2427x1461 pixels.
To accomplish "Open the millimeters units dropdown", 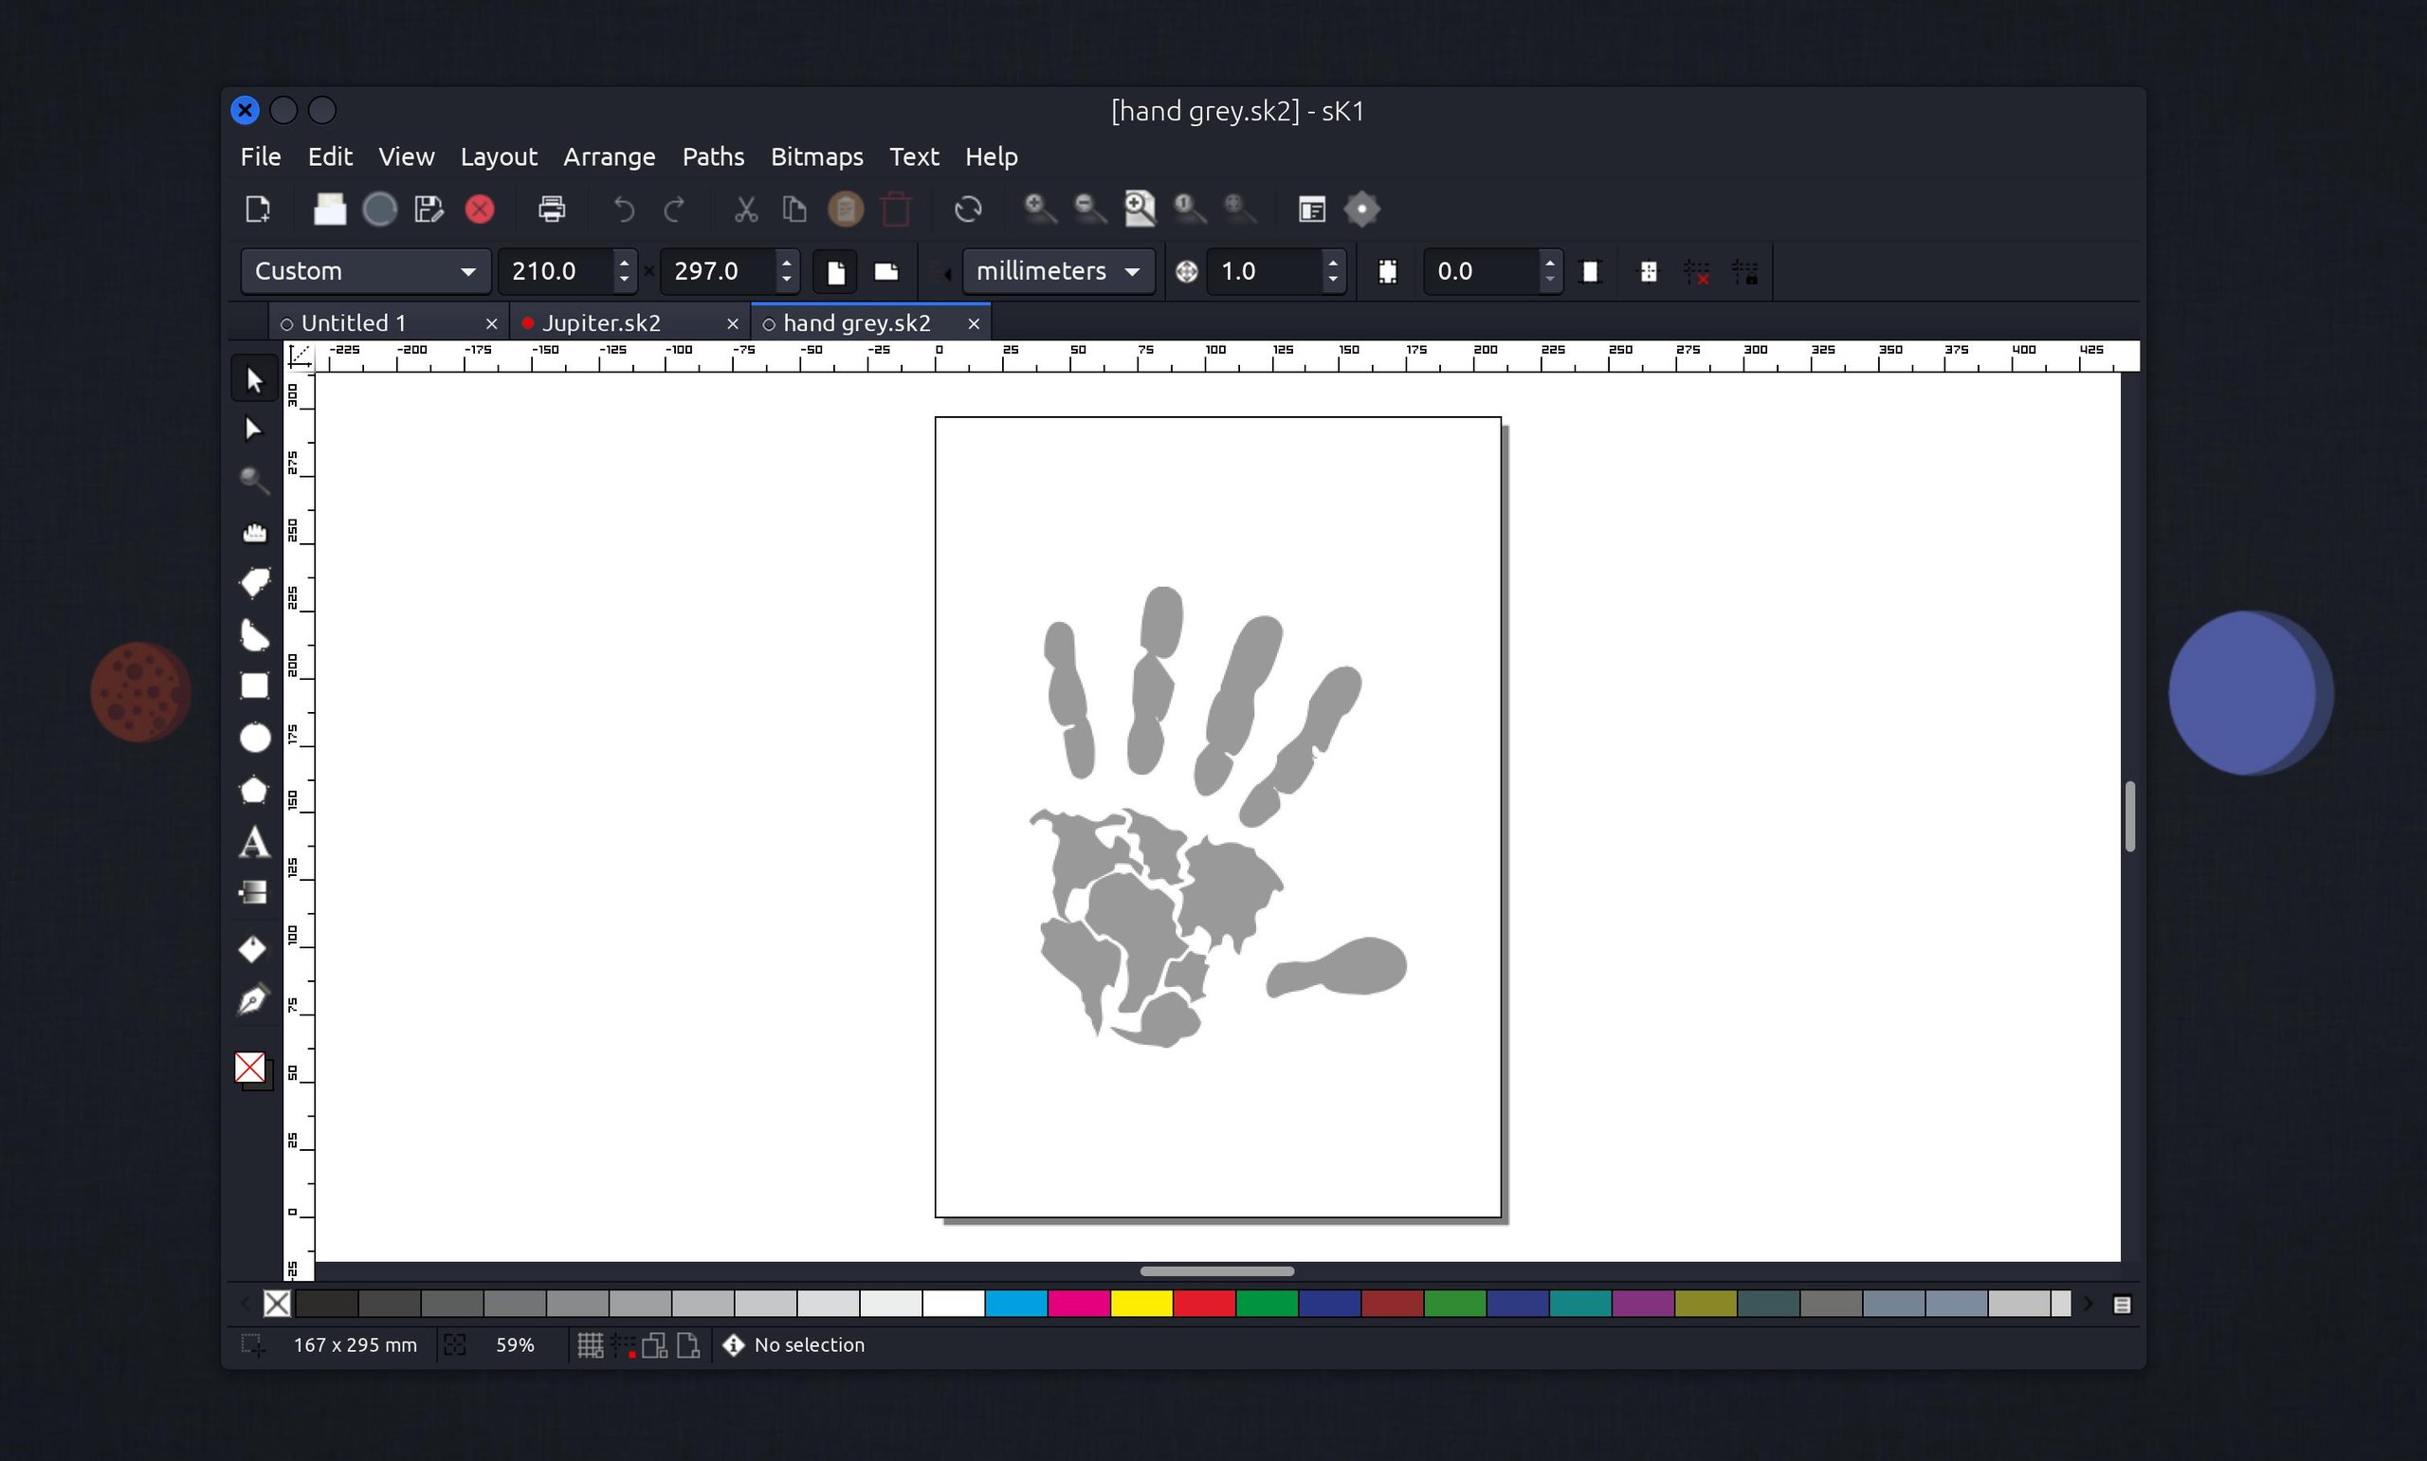I will coord(1057,271).
